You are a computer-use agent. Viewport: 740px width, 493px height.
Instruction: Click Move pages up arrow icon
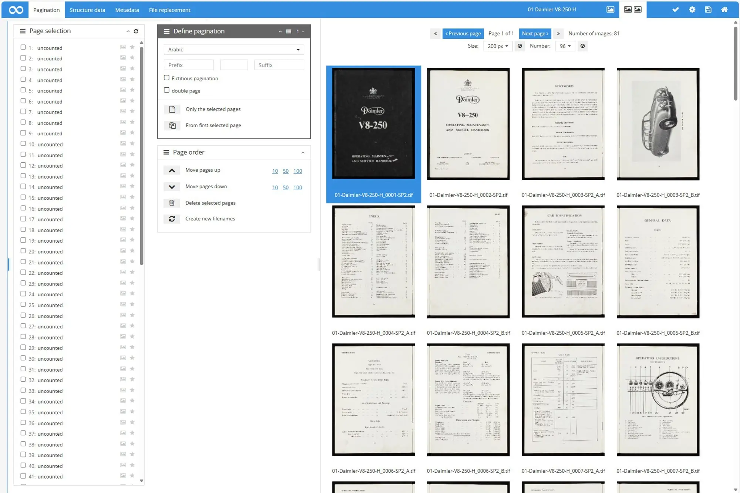pyautogui.click(x=172, y=170)
